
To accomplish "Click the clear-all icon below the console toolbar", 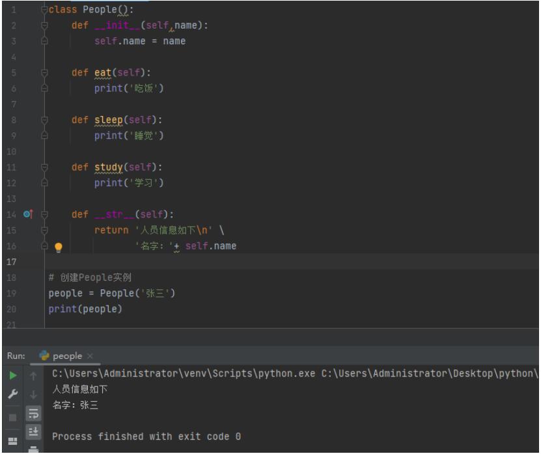I will click(x=33, y=448).
